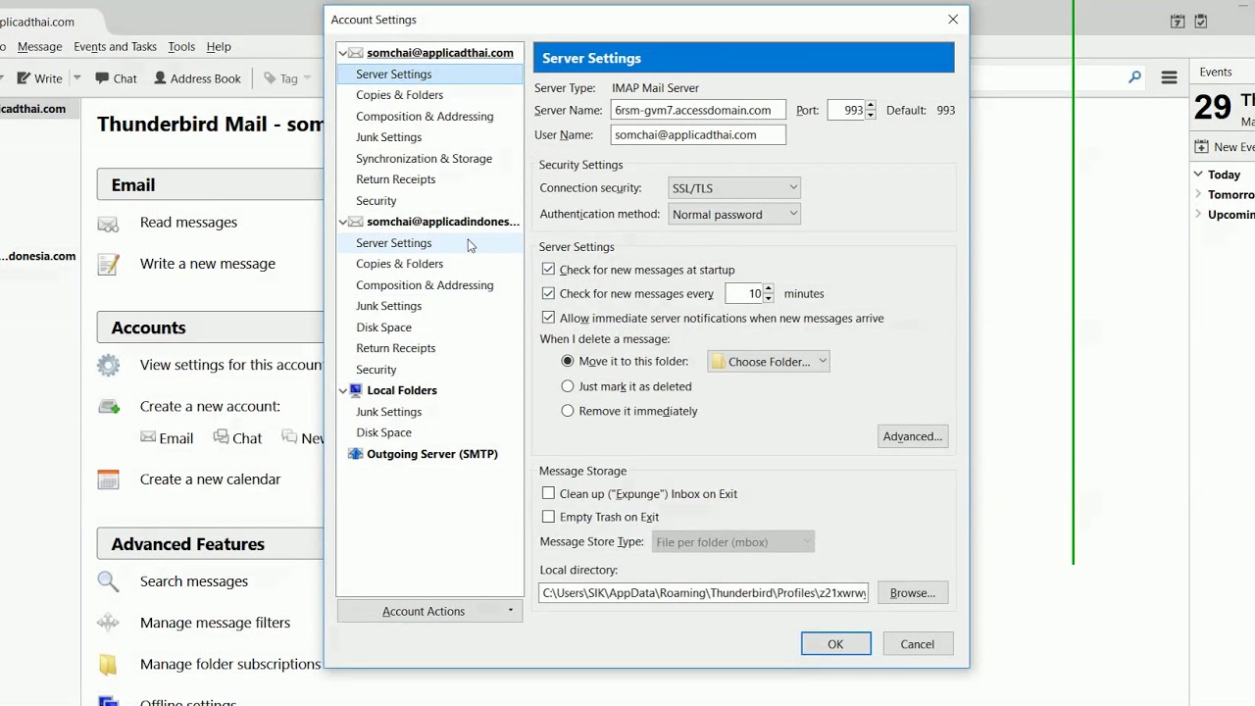This screenshot has width=1255, height=706.
Task: Enable Clean up Expunge Inbox on Exit
Action: coord(548,494)
